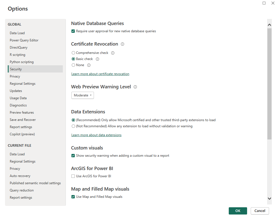Open the Moderate warning level dropdown
276x217 pixels.
tap(82, 95)
